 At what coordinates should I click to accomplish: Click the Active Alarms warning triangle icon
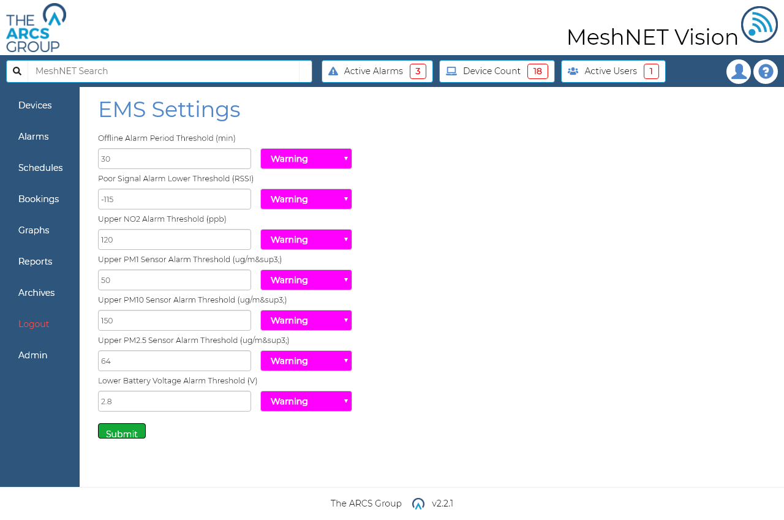pos(333,70)
